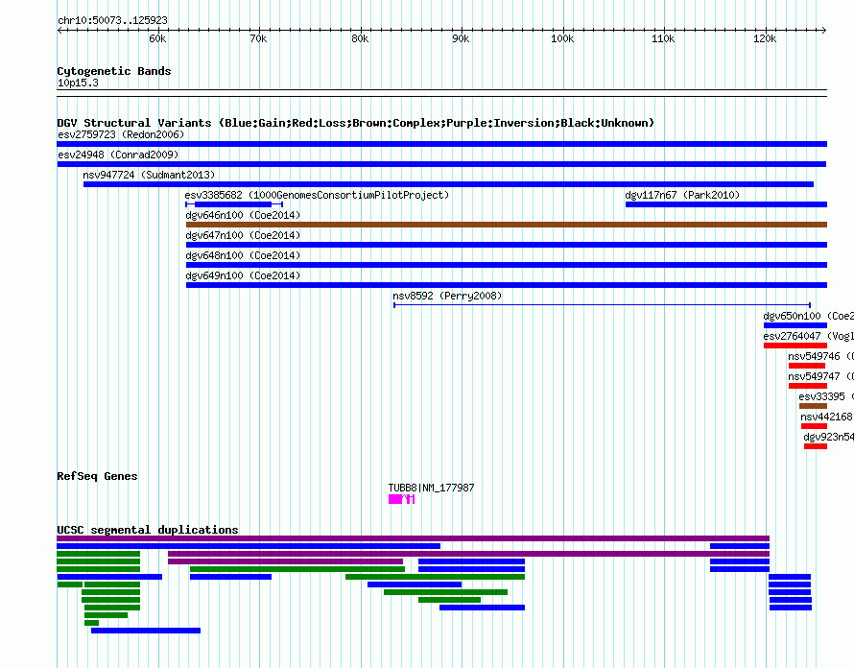Click the 100k ruler tick label

click(562, 38)
